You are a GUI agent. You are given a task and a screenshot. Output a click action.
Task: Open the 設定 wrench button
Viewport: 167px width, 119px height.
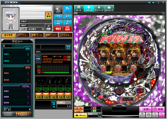(x=67, y=22)
